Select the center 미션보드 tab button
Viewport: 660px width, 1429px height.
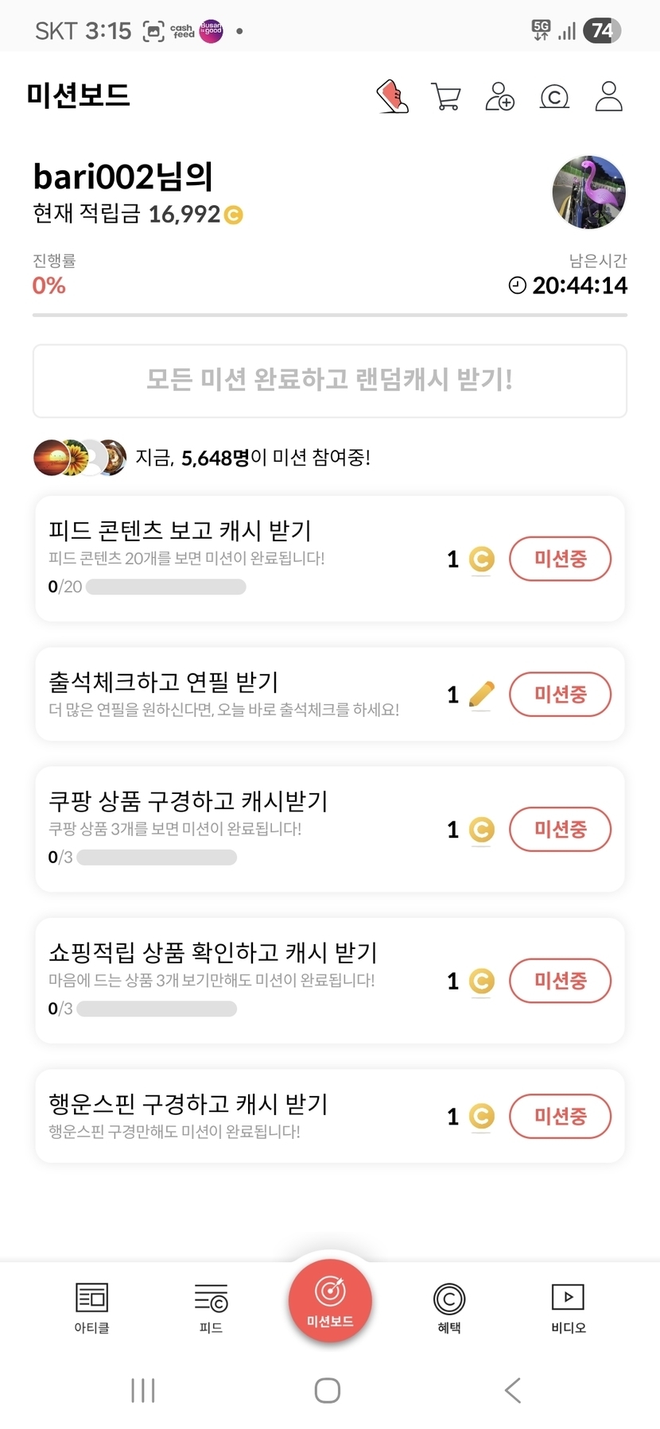pos(330,1301)
